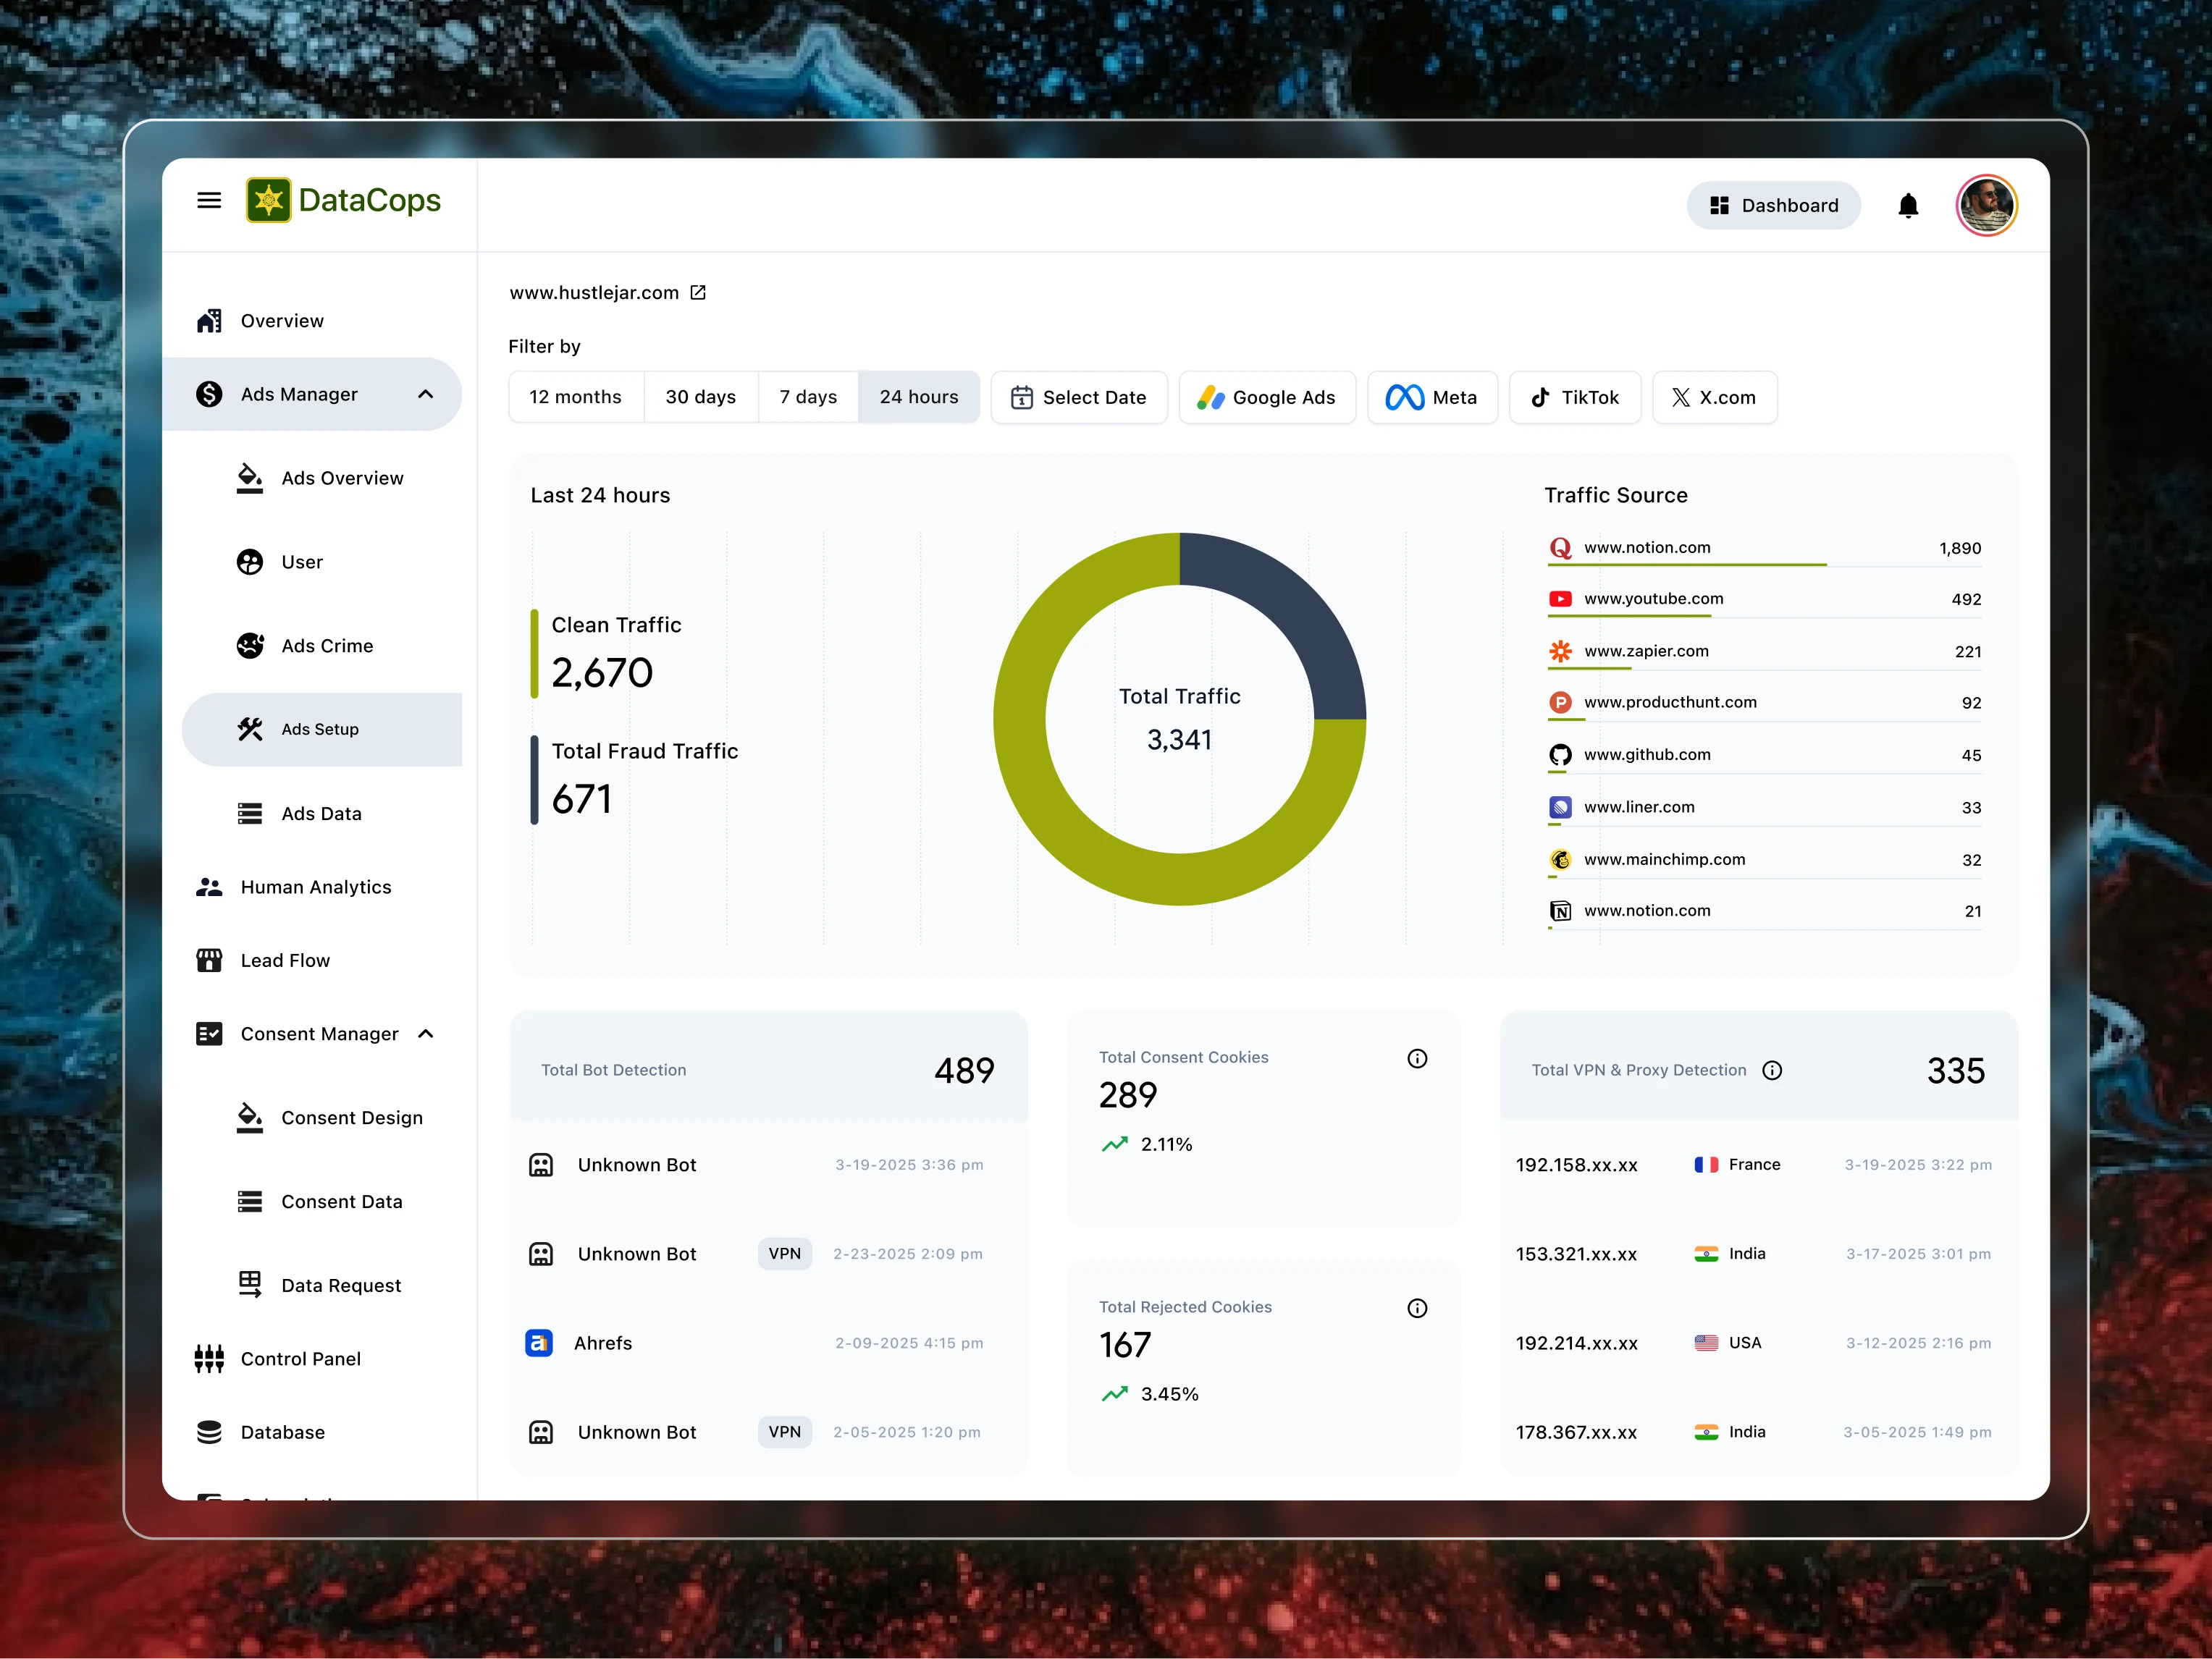
Task: Collapse the Consent Manager chevron
Action: coord(425,1034)
